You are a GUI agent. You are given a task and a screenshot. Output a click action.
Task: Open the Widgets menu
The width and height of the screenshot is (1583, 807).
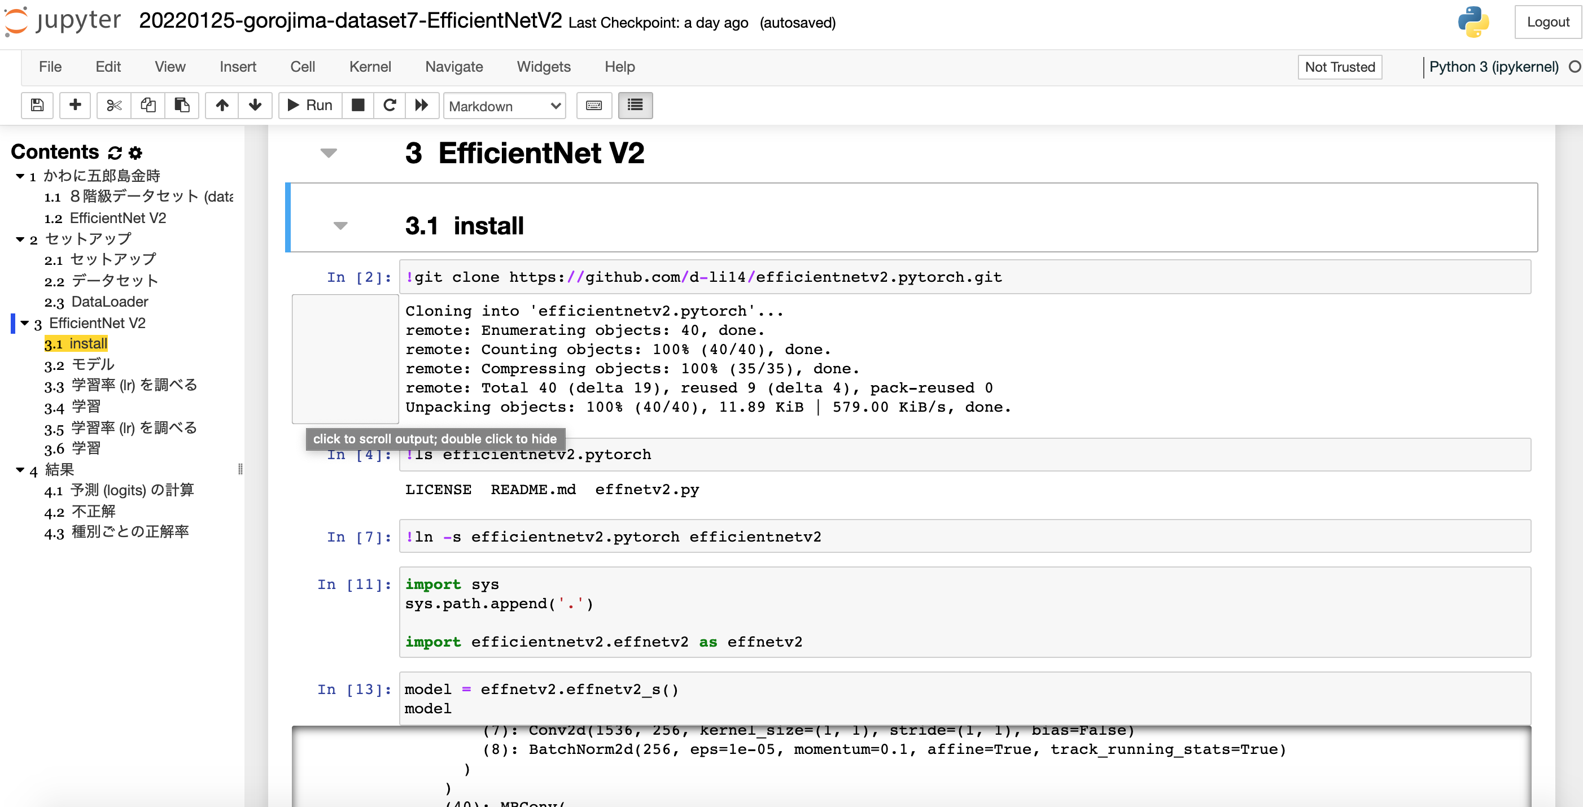[543, 67]
